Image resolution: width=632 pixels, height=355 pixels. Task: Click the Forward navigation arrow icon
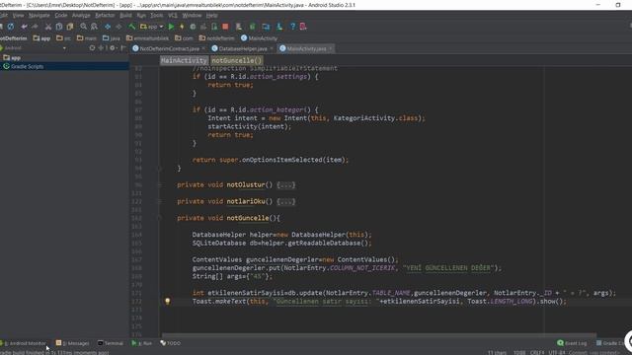(118, 27)
